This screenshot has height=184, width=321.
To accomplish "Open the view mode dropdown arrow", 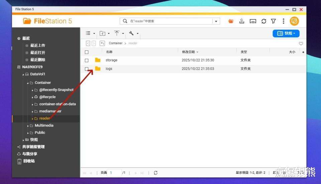I will (x=94, y=33).
